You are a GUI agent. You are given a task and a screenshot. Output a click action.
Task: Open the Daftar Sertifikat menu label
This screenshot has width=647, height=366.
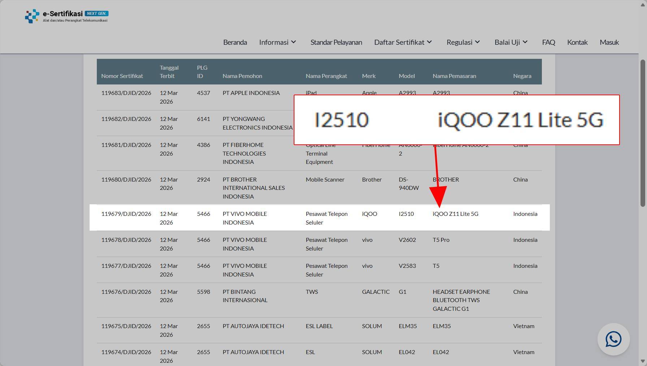[399, 42]
